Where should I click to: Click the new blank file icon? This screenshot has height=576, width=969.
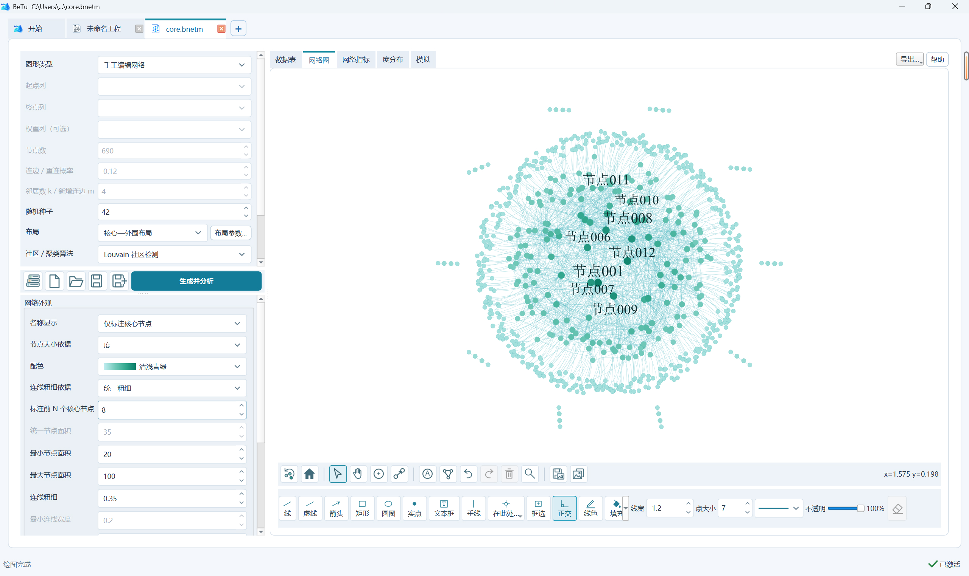coord(55,280)
